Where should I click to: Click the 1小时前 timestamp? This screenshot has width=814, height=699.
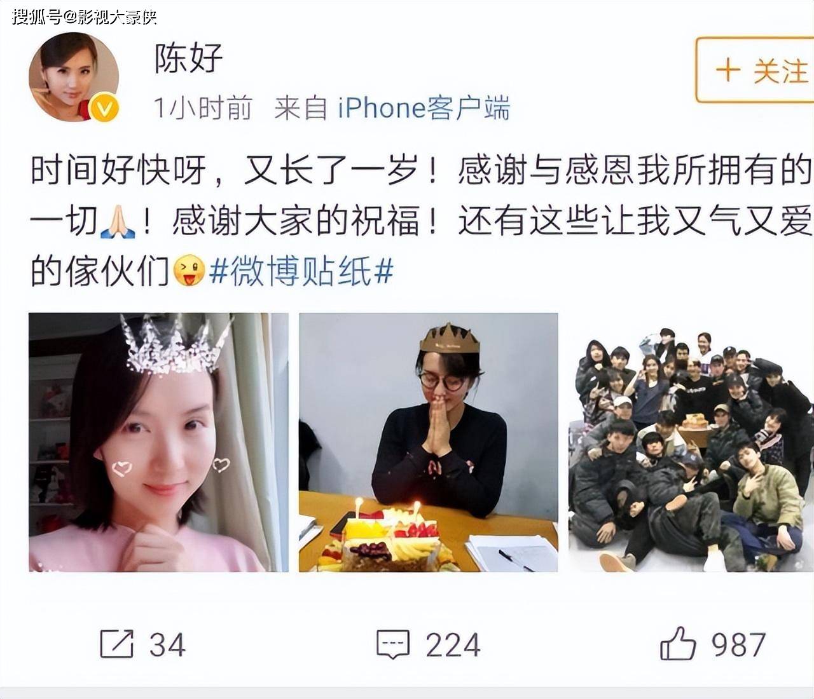pyautogui.click(x=203, y=108)
